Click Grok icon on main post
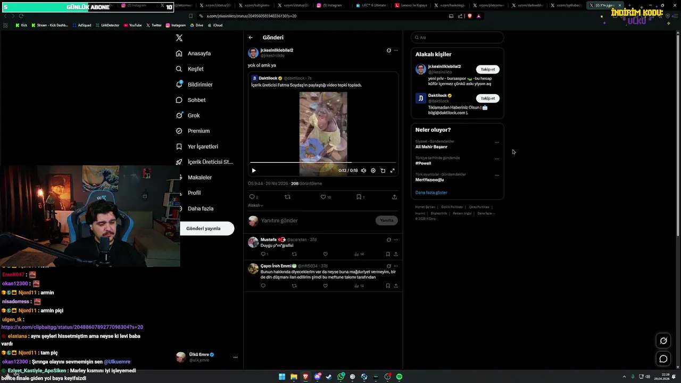681x383 pixels. click(x=389, y=51)
